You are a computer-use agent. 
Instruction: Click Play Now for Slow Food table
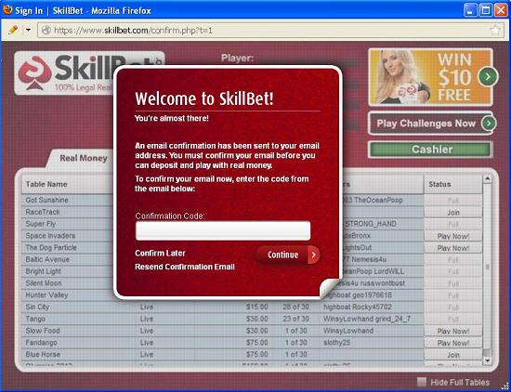pos(453,331)
